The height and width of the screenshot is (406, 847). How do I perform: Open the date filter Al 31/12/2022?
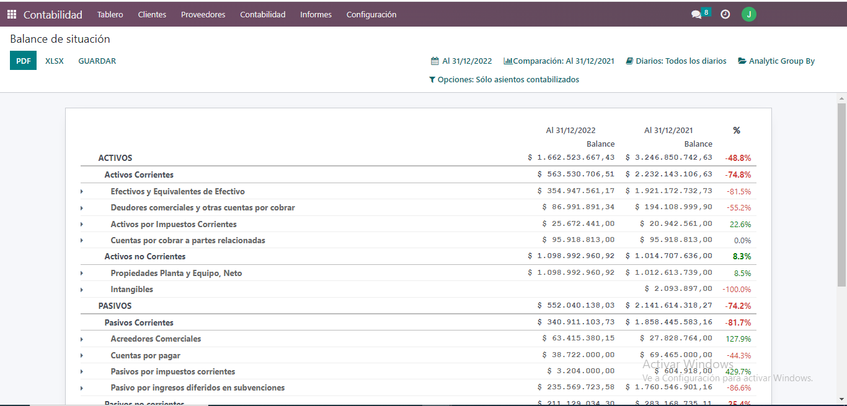click(x=461, y=61)
